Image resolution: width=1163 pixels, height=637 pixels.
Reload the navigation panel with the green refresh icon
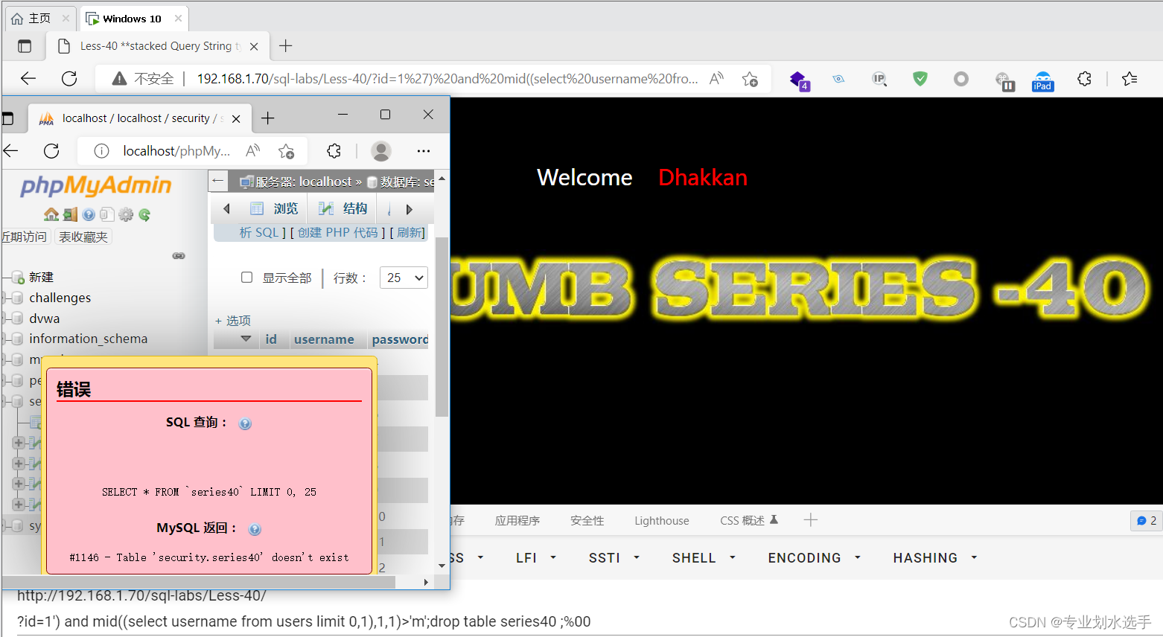pos(145,214)
